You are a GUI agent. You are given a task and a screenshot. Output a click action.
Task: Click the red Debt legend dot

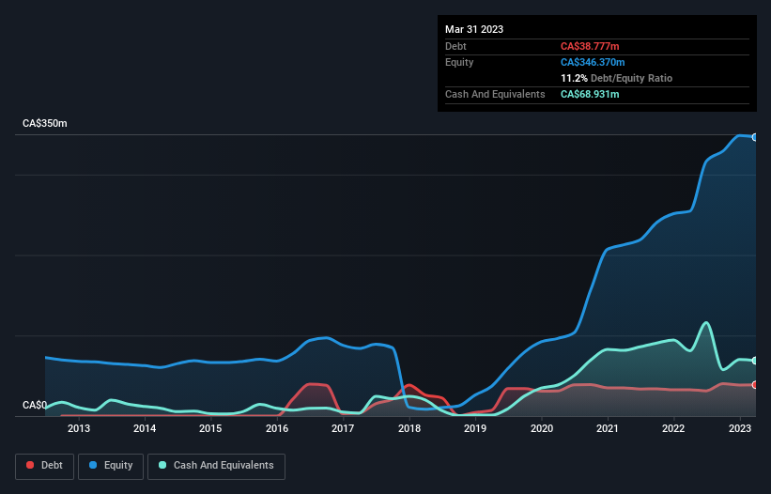coord(30,465)
